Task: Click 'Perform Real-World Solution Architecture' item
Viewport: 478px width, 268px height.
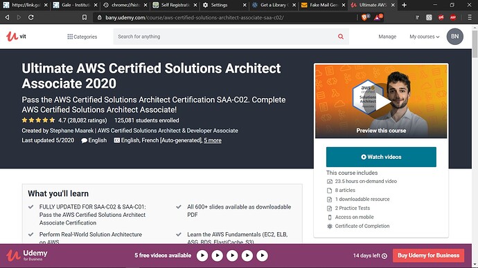Action: coord(91,238)
